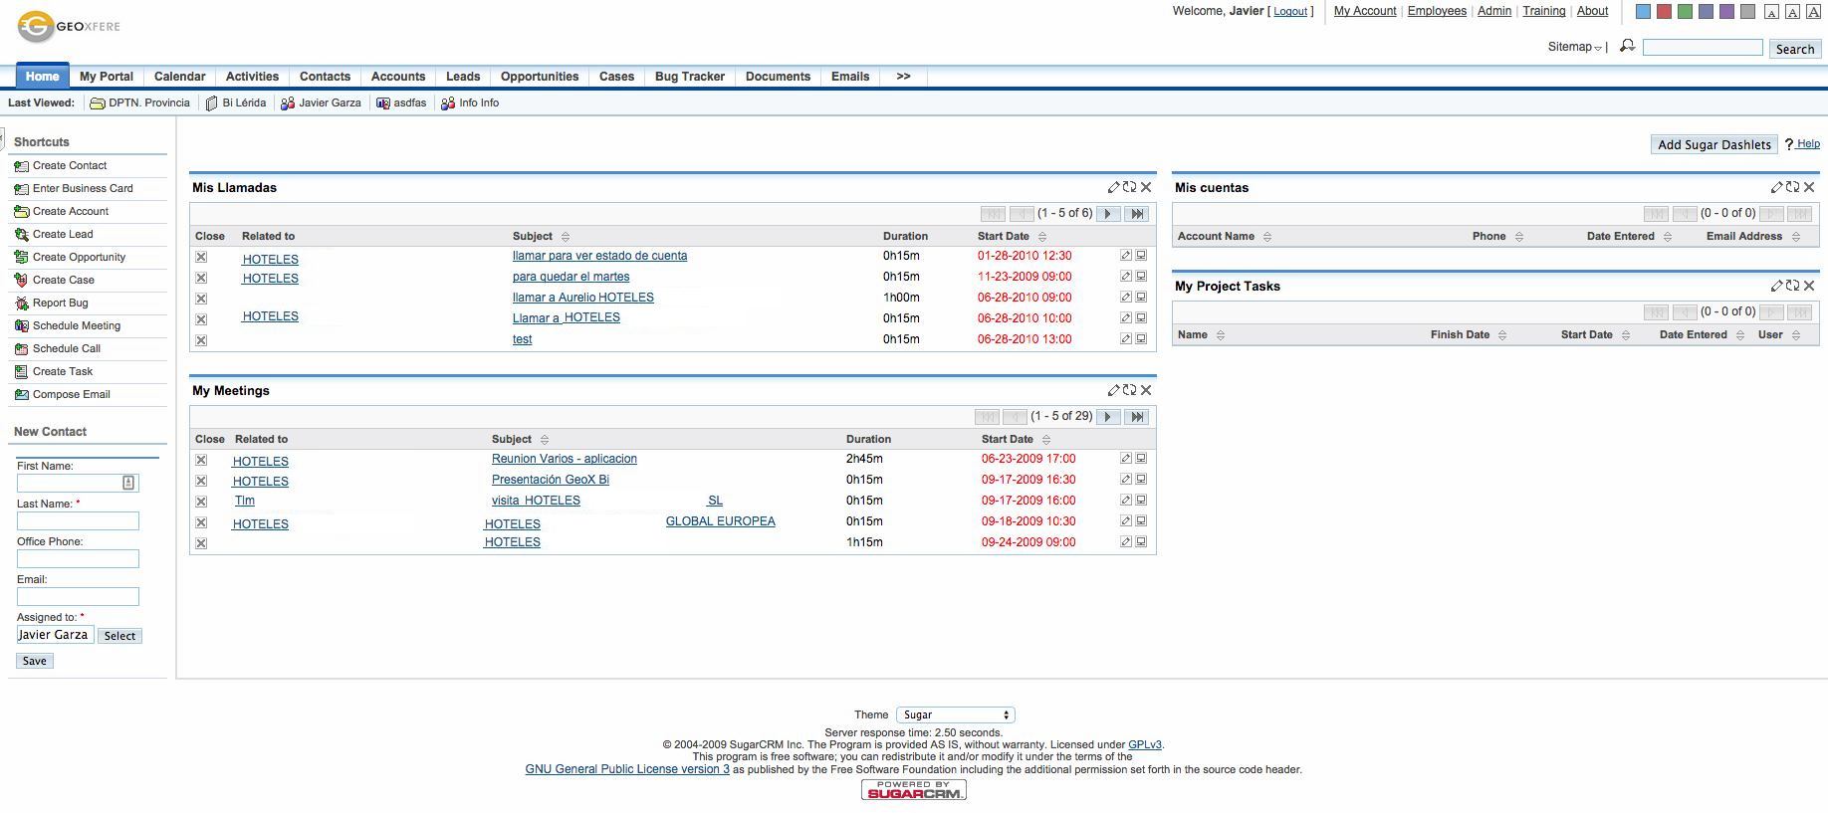
Task: Select the red color theme swatch
Action: click(x=1664, y=12)
